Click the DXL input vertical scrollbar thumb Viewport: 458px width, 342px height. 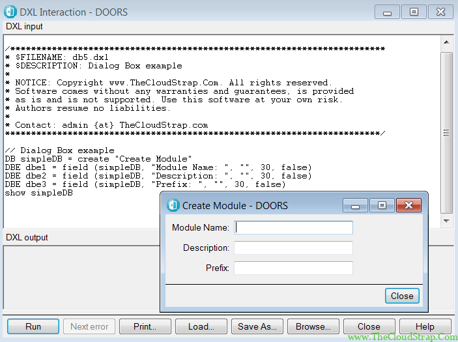tap(446, 133)
